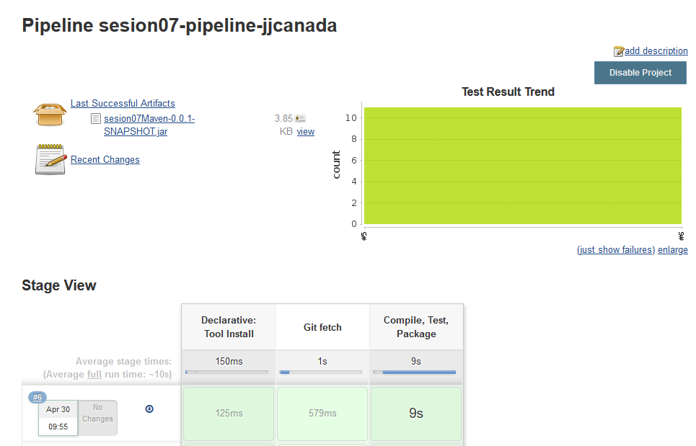Open the 9s Compile stage cell for build #6
The image size is (696, 446).
(x=416, y=413)
